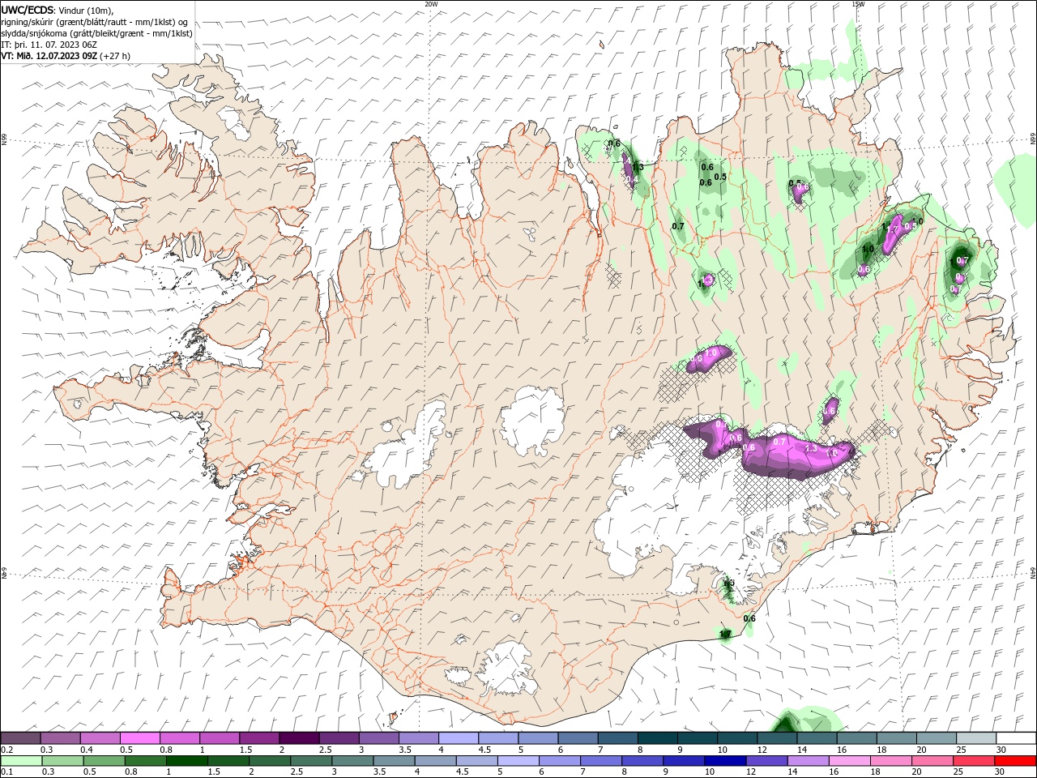
Task: Select the mauve snow legend swatch labeled 0.3
Action: pos(61,738)
